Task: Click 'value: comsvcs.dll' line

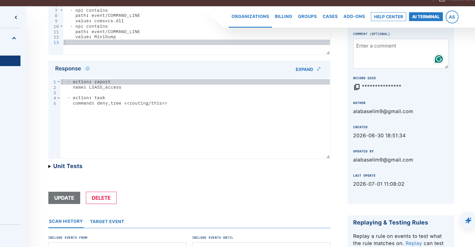Action: coord(100,21)
